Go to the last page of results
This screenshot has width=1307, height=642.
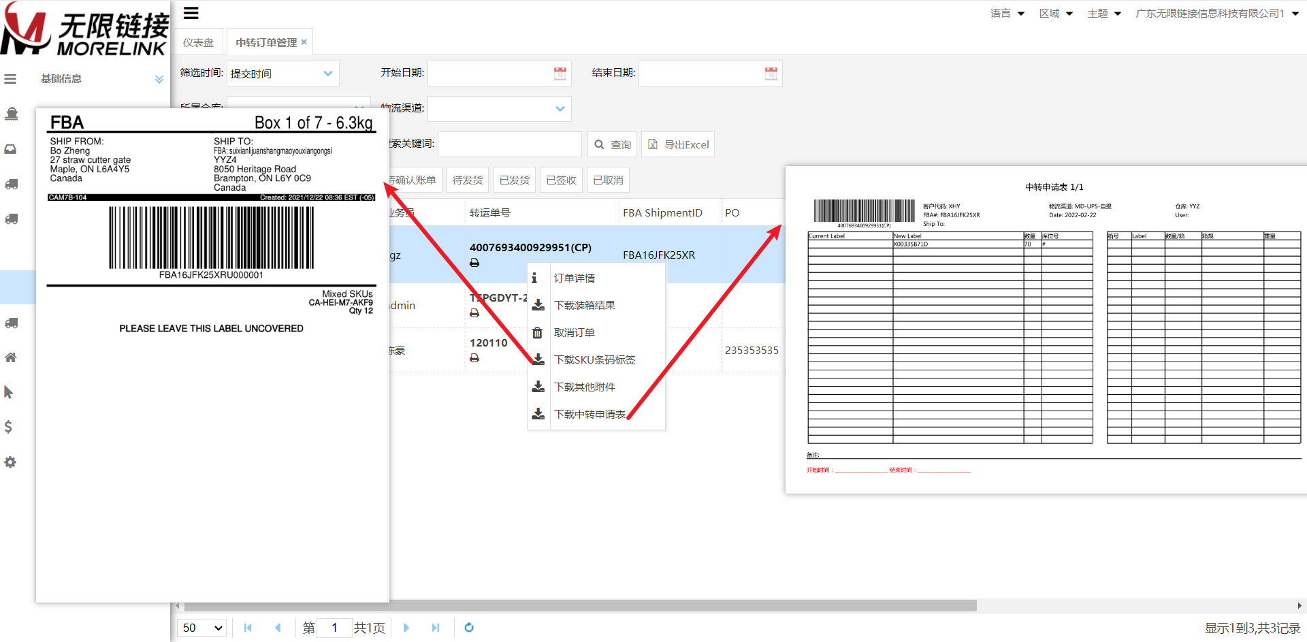point(436,628)
